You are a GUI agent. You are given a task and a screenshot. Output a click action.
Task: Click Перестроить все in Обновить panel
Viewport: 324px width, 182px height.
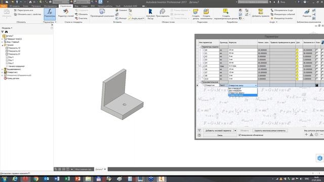(x=23, y=10)
